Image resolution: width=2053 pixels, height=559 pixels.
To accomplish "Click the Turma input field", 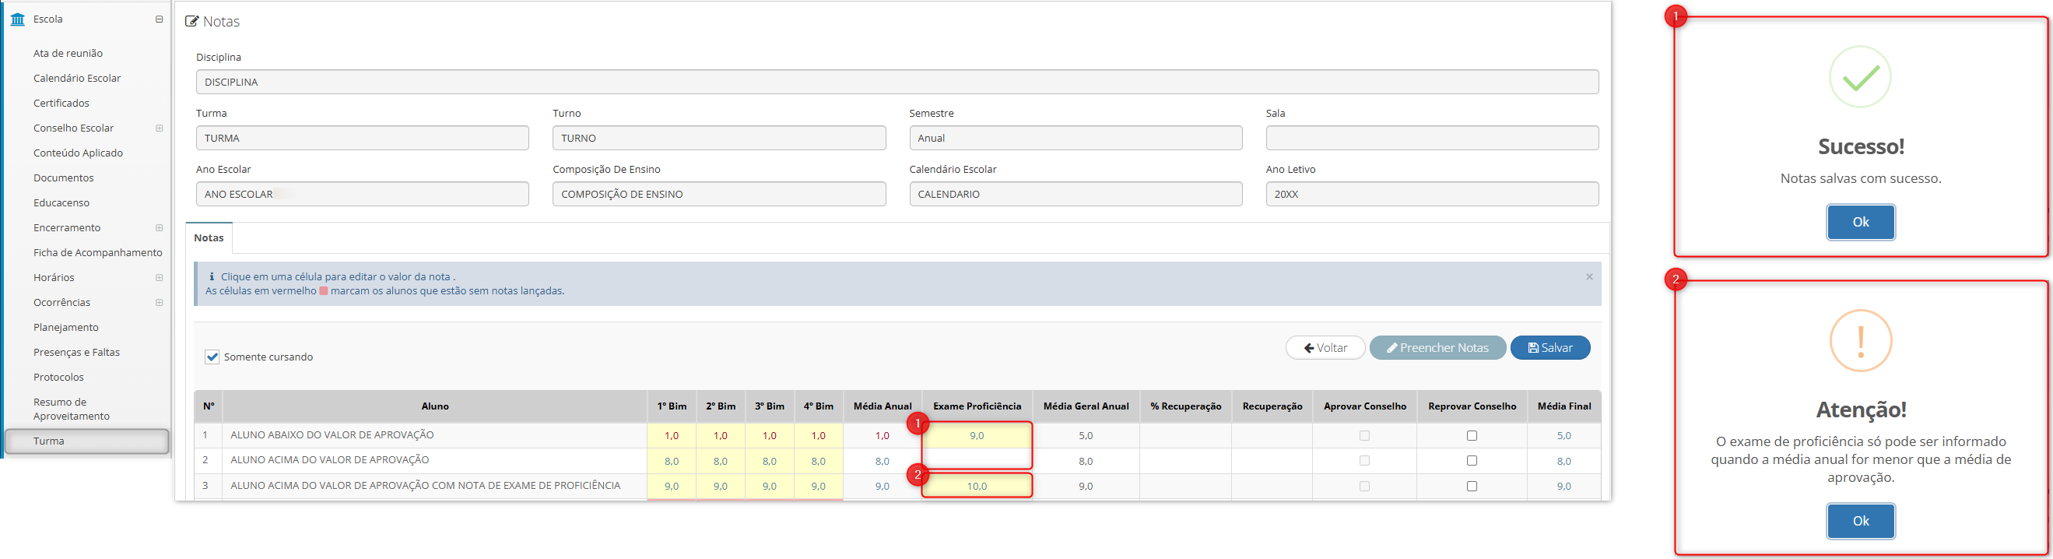I will [363, 138].
